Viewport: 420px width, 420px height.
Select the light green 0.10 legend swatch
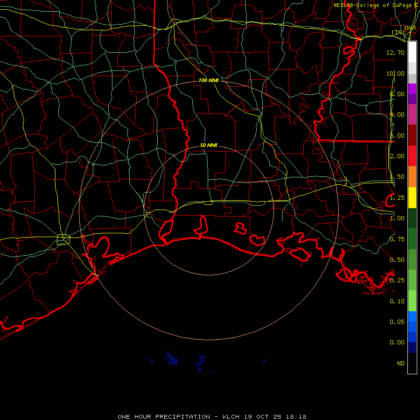412,301
